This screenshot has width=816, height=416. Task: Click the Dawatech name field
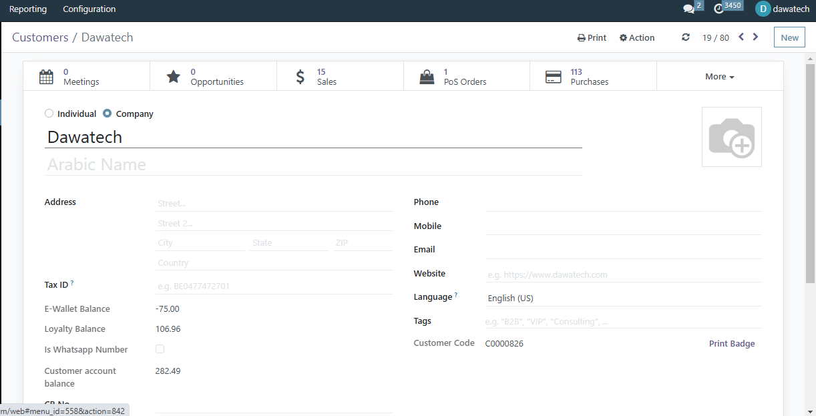point(313,137)
